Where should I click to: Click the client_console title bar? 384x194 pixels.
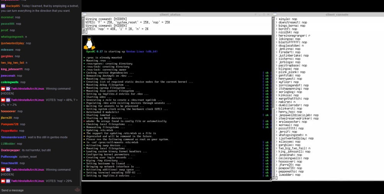[x=328, y=14]
